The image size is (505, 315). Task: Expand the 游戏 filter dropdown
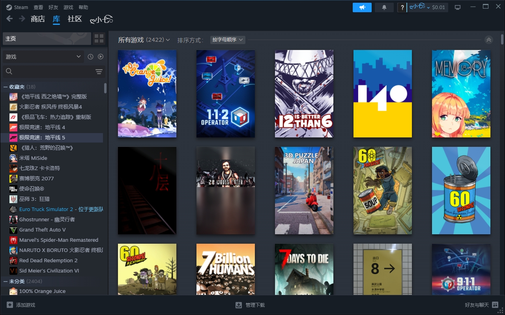click(x=43, y=57)
